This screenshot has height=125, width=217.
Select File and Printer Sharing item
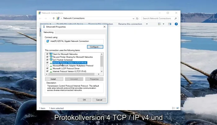[73, 57]
